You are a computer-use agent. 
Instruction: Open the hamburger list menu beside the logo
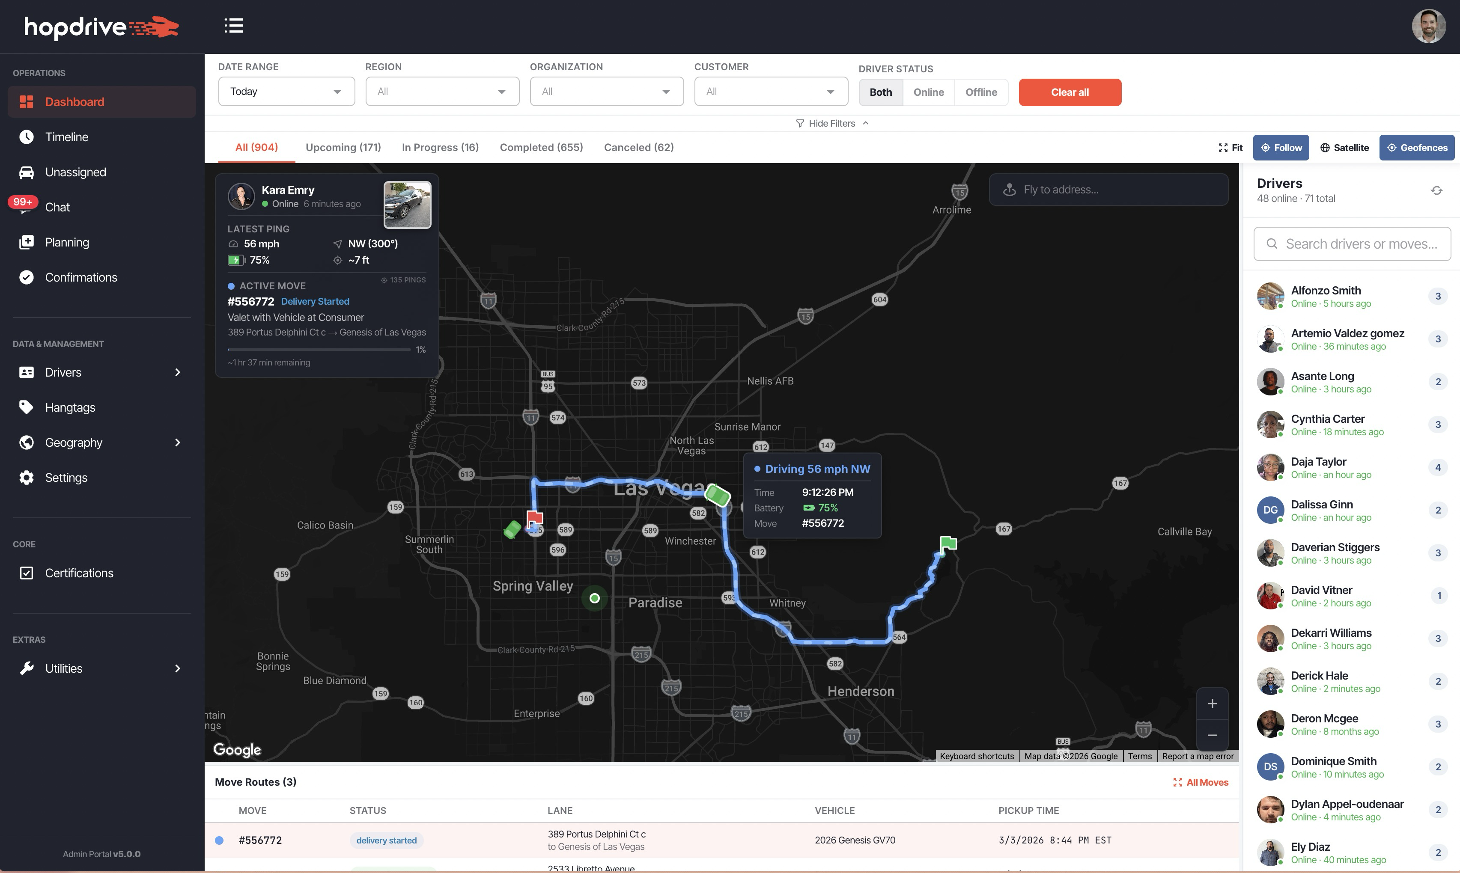pos(234,26)
